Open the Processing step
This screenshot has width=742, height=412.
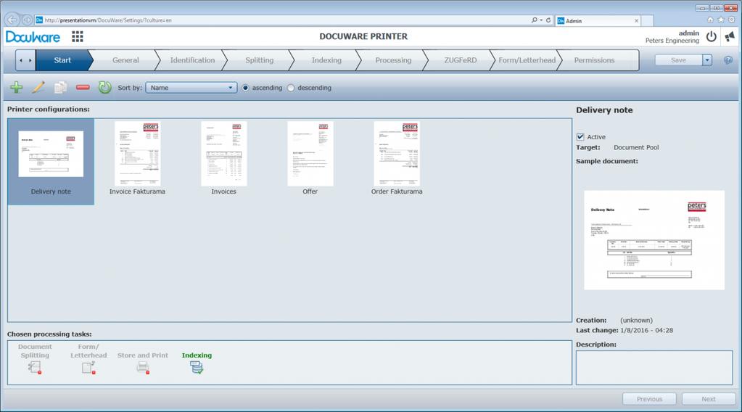[x=393, y=60]
